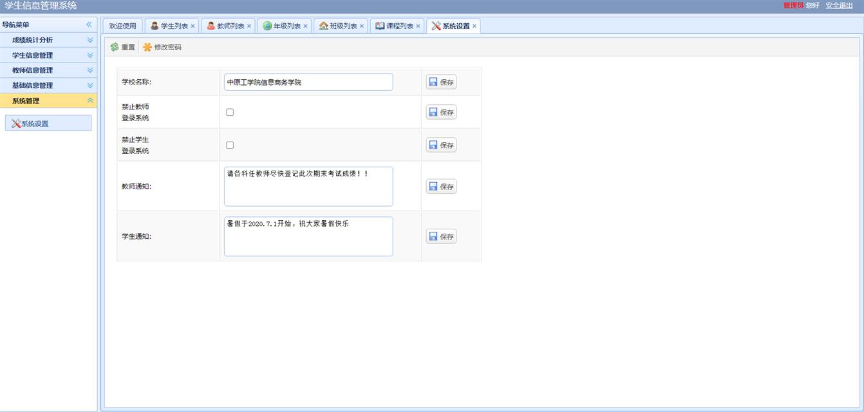
Task: Click the 重置 toolbar button
Action: point(122,47)
